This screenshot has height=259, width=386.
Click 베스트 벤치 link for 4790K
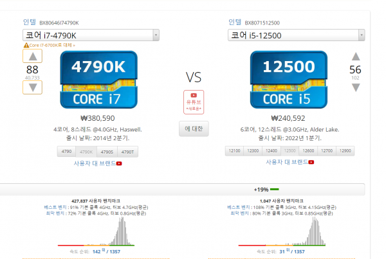point(55,207)
